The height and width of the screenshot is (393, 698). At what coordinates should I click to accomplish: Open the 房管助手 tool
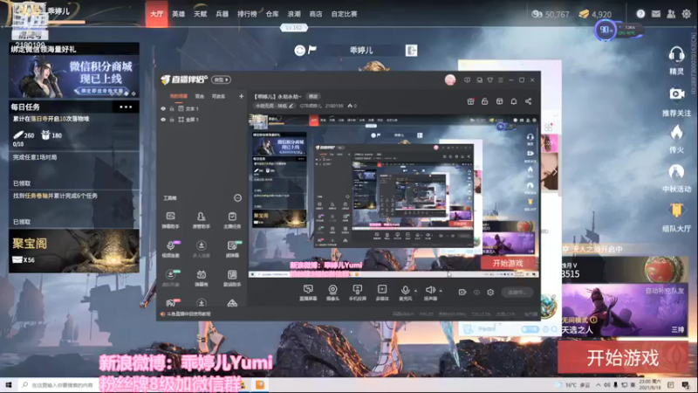point(202,220)
